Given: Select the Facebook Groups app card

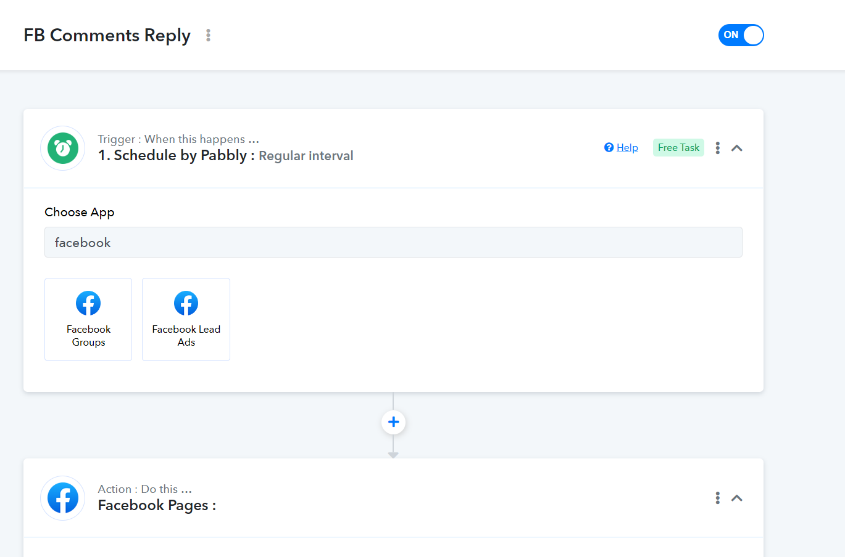Looking at the screenshot, I should (x=88, y=319).
